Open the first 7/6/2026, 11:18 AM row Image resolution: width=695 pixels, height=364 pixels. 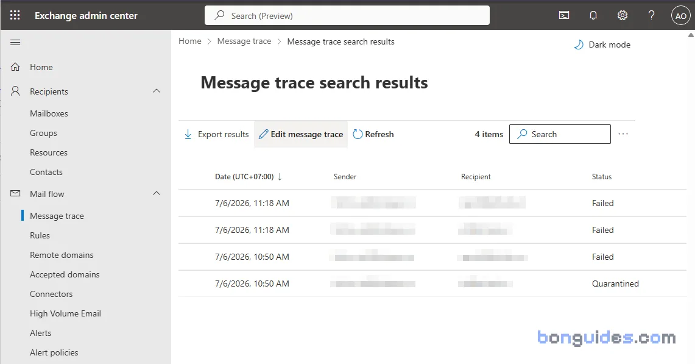(x=432, y=203)
